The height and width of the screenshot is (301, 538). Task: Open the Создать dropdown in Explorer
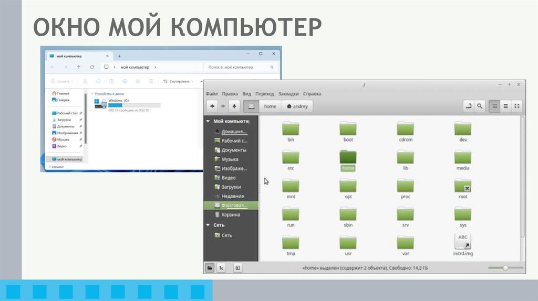click(62, 81)
